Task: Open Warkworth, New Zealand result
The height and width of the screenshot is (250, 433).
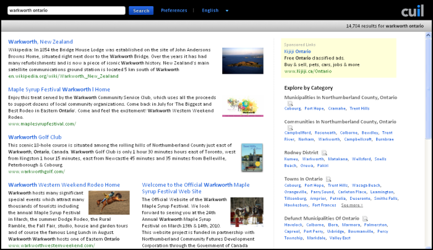Action: point(40,41)
